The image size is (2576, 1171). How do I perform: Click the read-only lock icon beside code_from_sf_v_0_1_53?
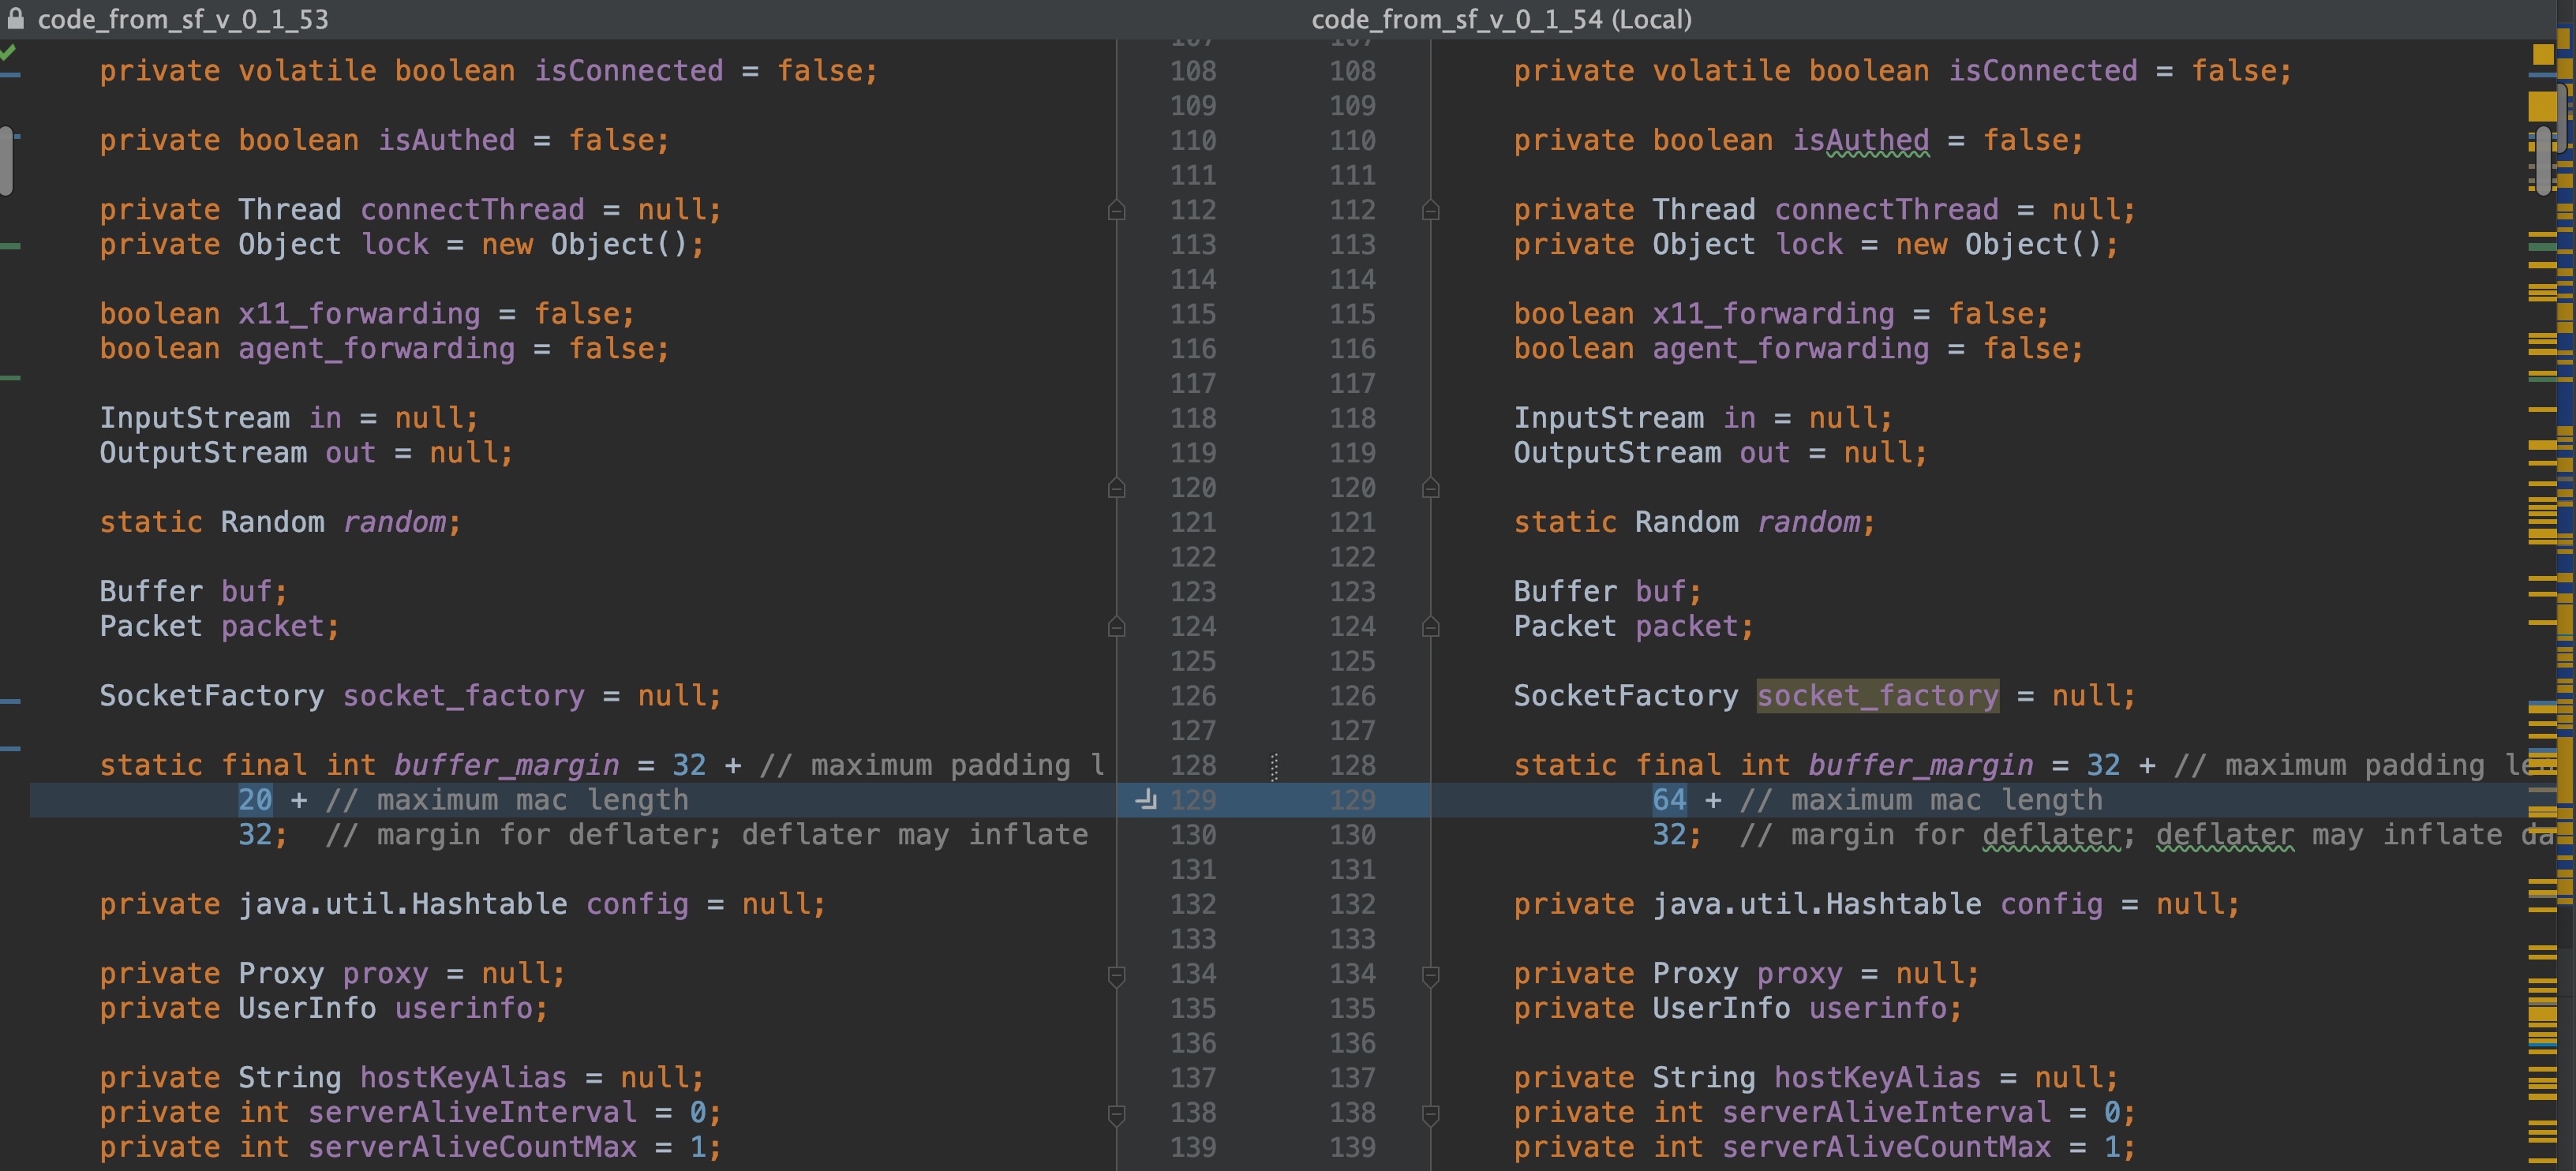tap(16, 18)
